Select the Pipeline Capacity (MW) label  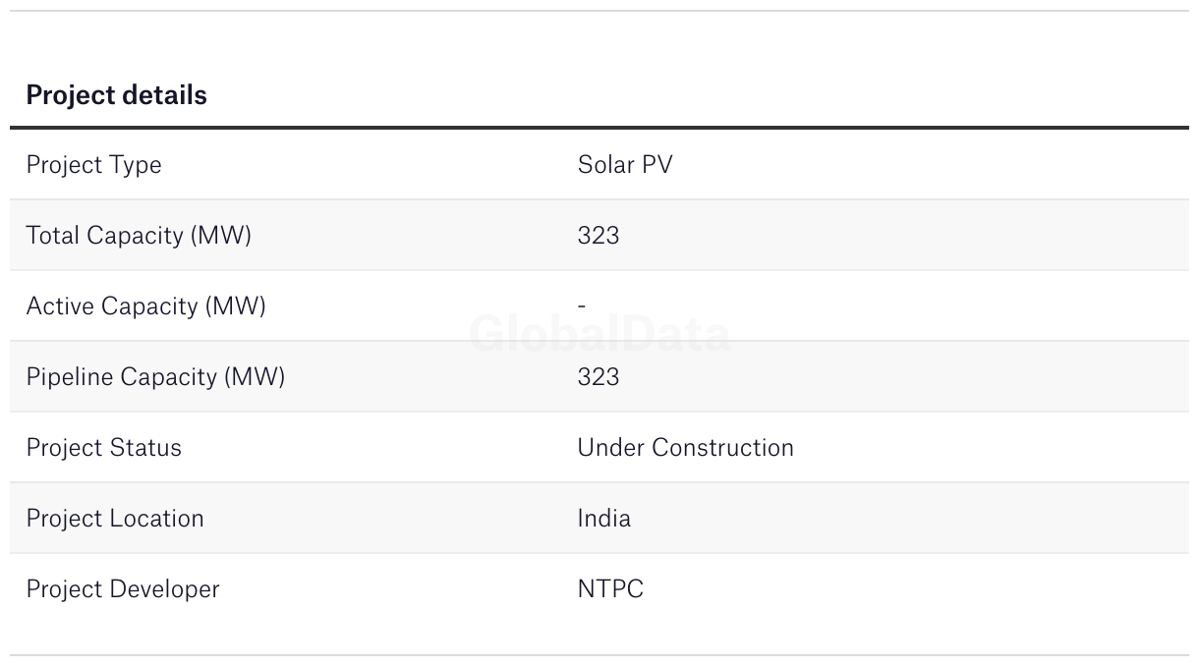click(x=155, y=377)
